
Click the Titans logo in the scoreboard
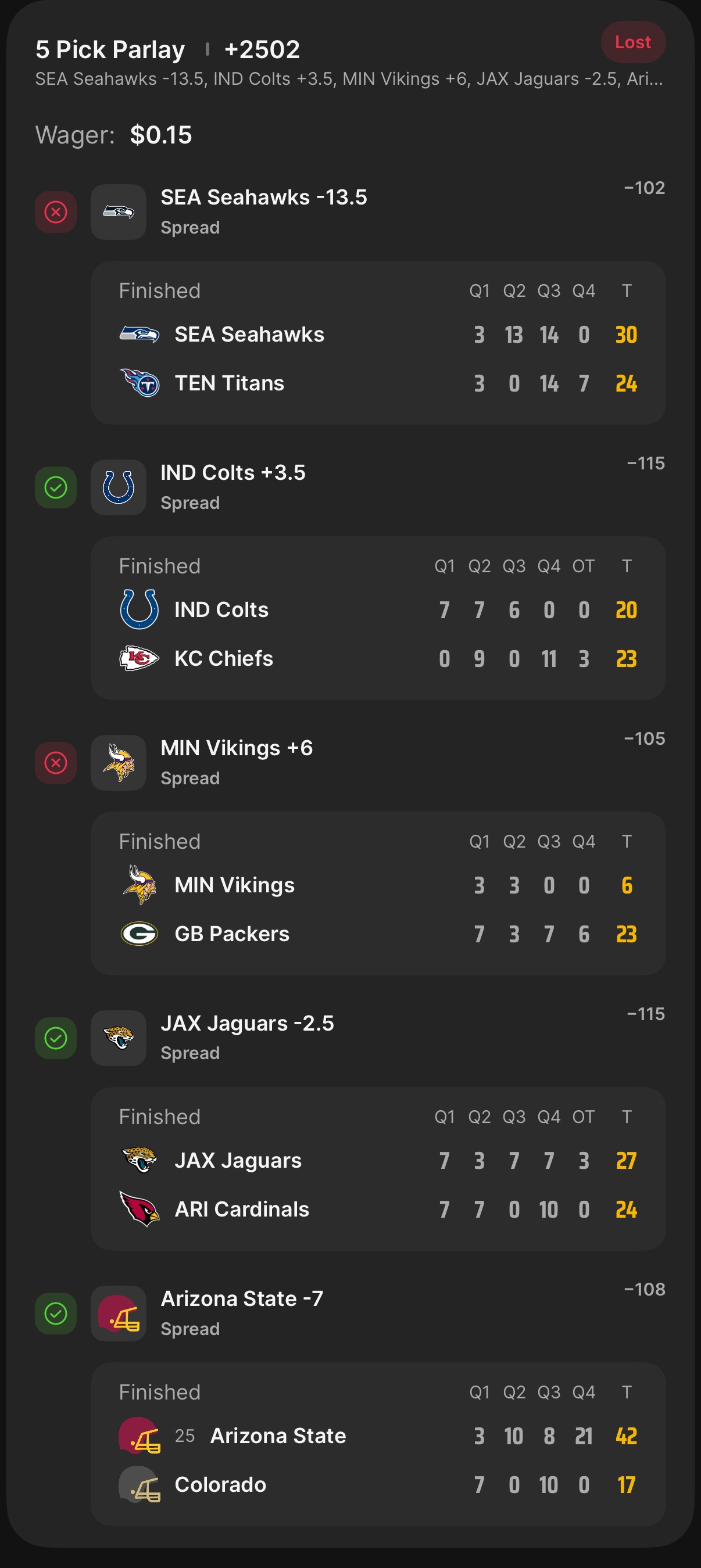click(x=140, y=383)
